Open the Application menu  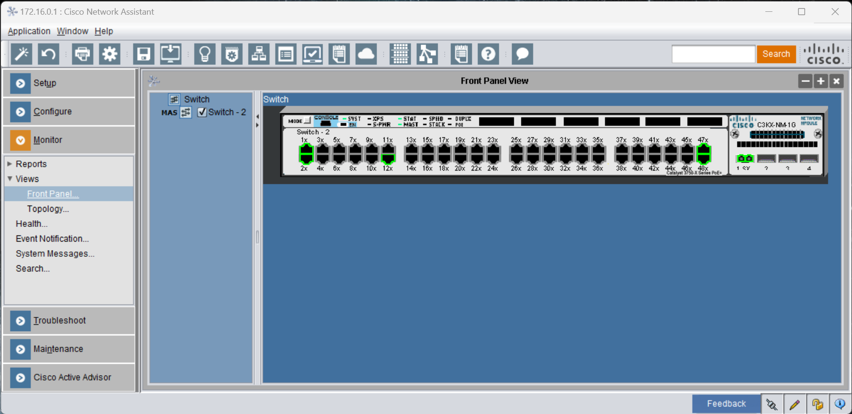[x=29, y=31]
